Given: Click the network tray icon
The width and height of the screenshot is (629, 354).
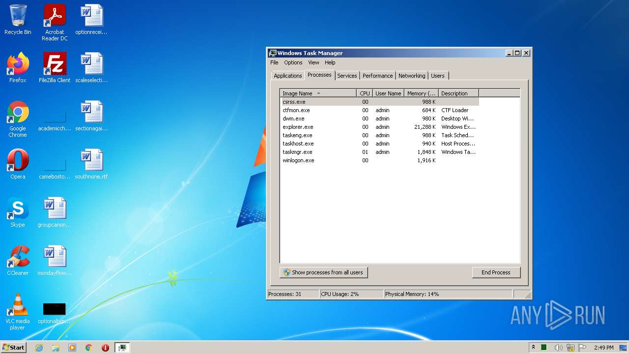Looking at the screenshot, I should pyautogui.click(x=571, y=348).
